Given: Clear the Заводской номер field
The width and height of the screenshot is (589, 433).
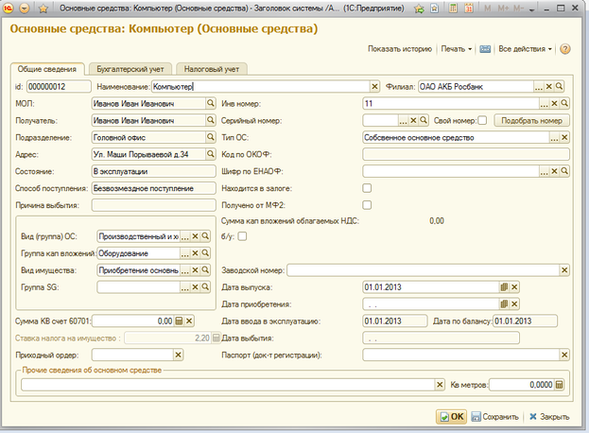Looking at the screenshot, I should point(563,269).
